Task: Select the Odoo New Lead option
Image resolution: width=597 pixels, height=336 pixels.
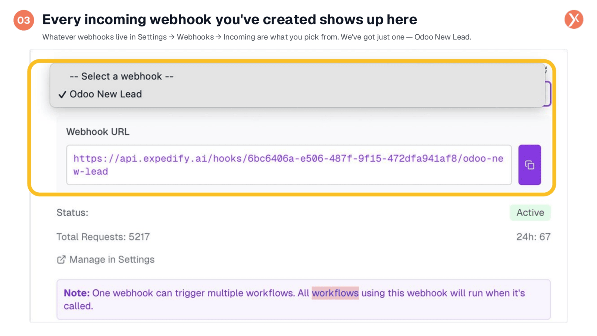Action: coord(297,94)
